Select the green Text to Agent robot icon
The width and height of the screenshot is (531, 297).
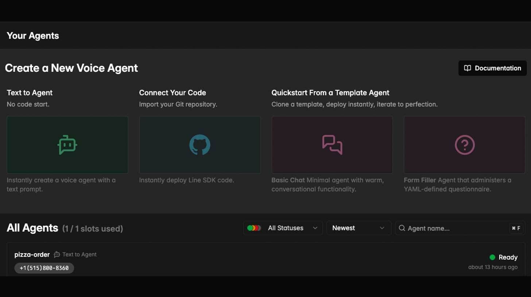pos(67,144)
